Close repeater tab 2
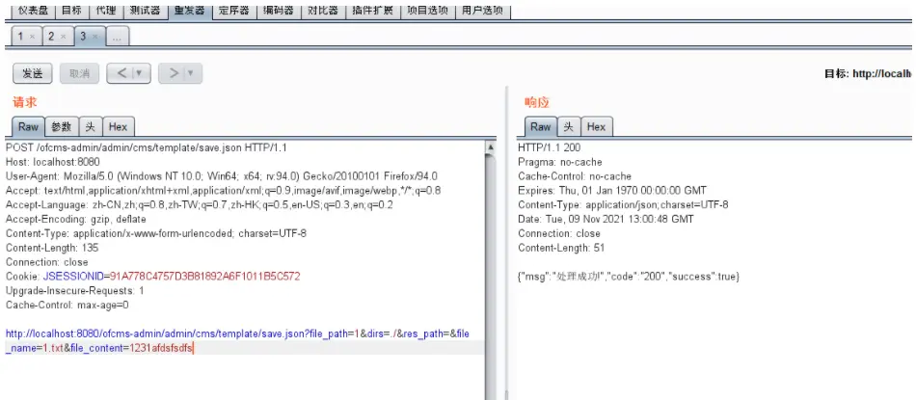The width and height of the screenshot is (916, 400). click(63, 37)
